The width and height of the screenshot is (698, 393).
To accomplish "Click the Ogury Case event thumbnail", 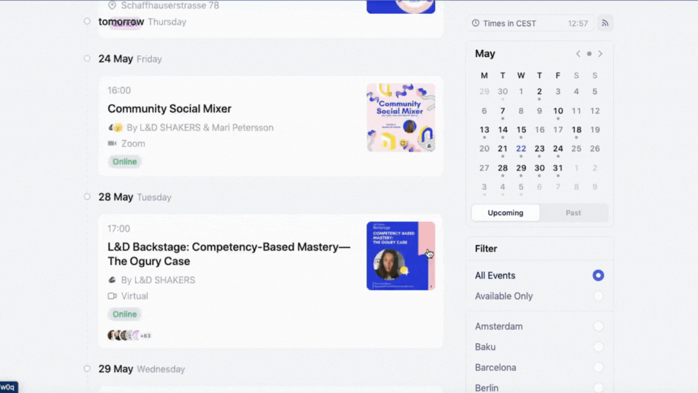I will (x=401, y=256).
